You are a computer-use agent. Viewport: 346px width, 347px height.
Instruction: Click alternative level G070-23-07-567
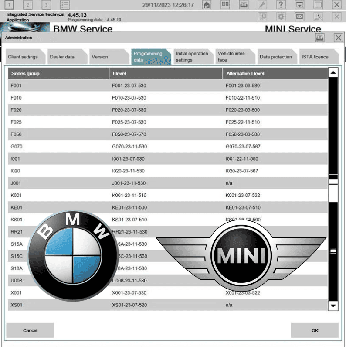(243, 147)
